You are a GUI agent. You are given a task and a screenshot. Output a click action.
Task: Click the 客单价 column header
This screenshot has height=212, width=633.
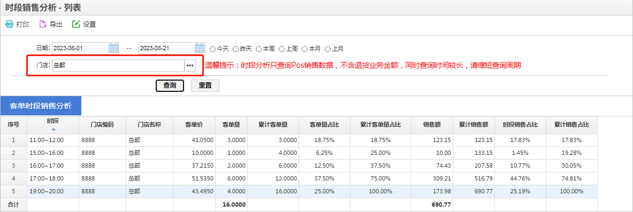pos(194,125)
